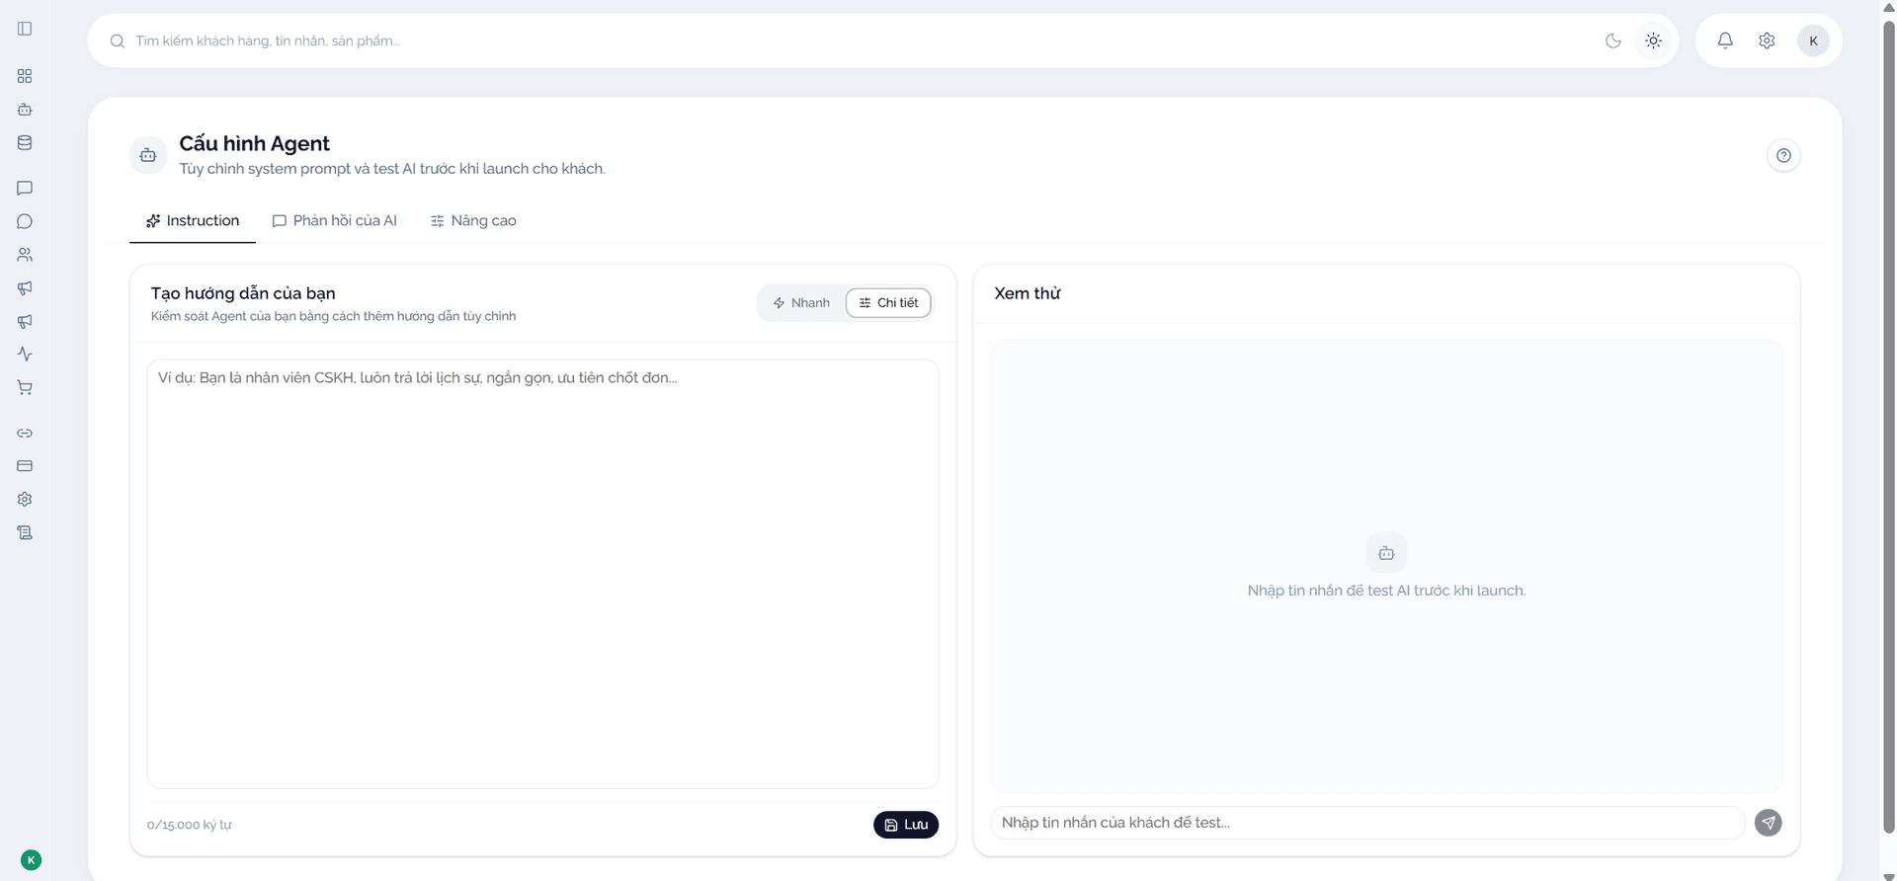Switch to the Instruction tab
The width and height of the screenshot is (1897, 881).
pyautogui.click(x=193, y=220)
